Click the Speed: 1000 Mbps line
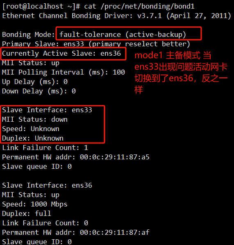This screenshot has width=234, height=245. 35,204
